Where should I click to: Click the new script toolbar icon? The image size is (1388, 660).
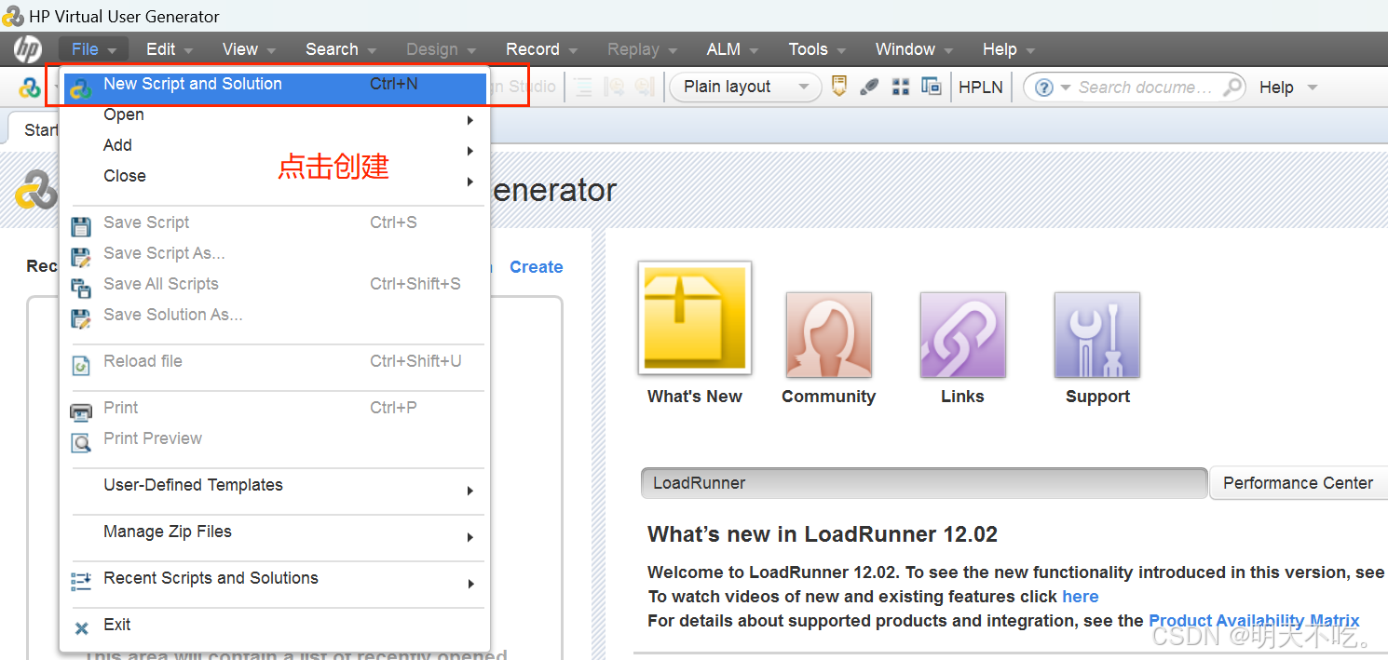coord(31,88)
